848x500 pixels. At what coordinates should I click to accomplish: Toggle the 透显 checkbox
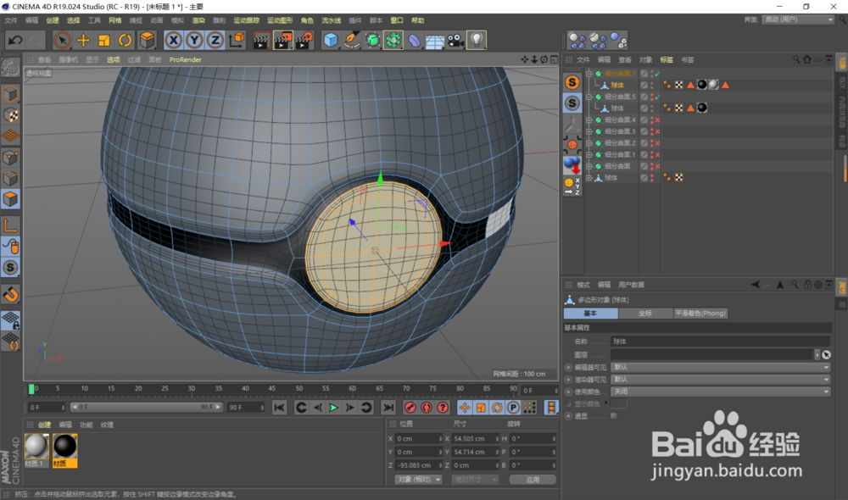(613, 415)
